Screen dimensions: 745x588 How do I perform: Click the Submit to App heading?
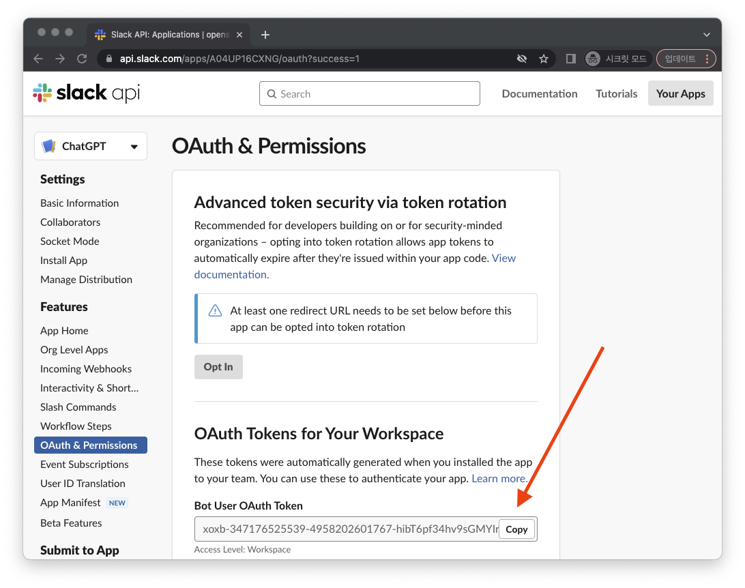pyautogui.click(x=80, y=550)
